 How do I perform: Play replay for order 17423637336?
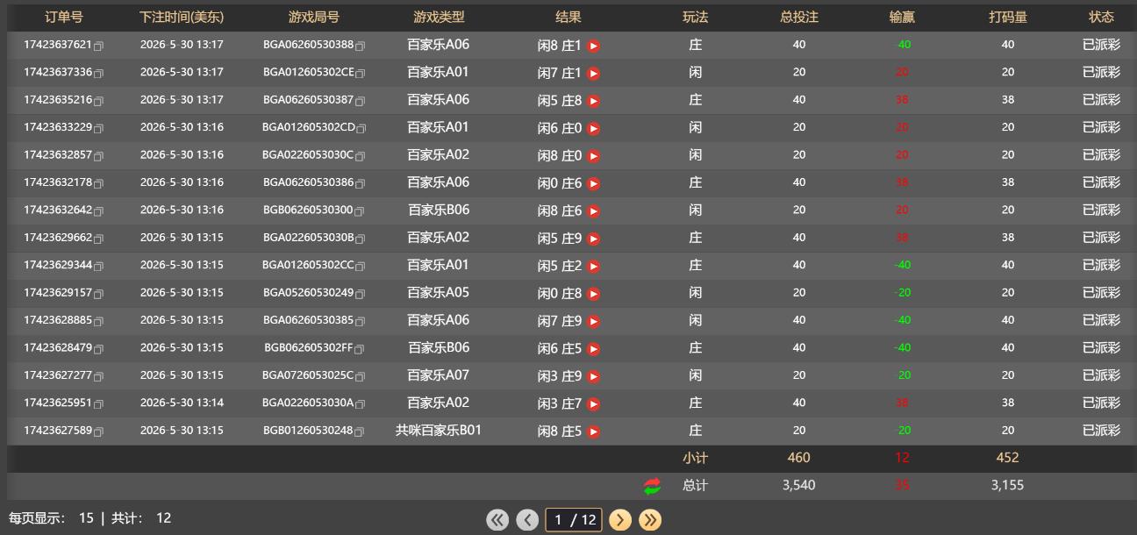tap(594, 74)
